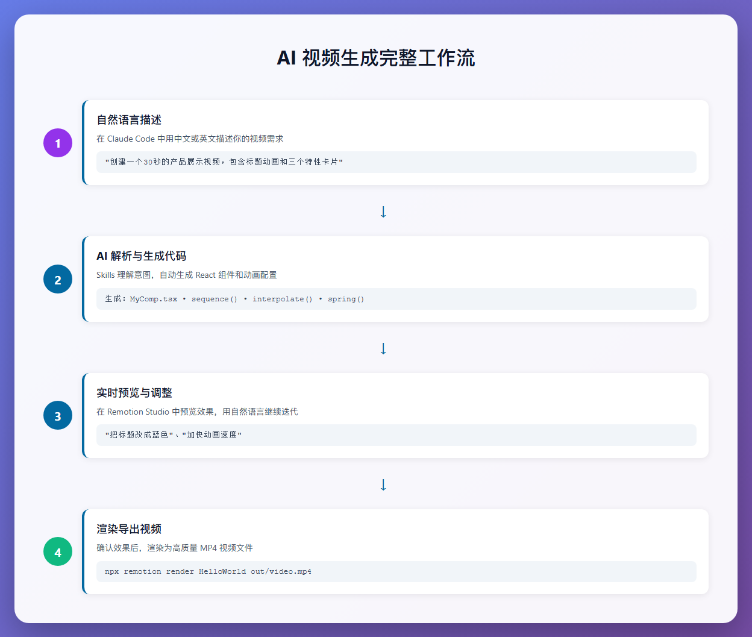The height and width of the screenshot is (637, 752).
Task: Click the heading "实时预览与调整"
Action: coord(134,393)
